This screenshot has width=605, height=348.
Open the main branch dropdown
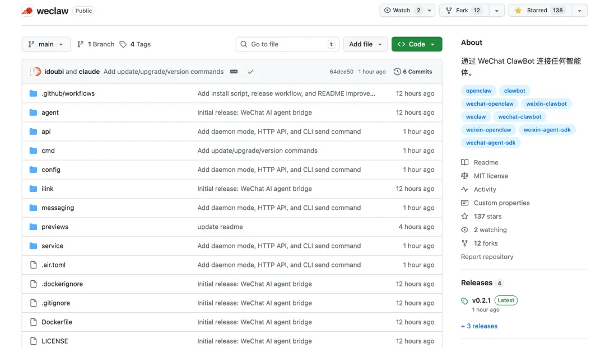tap(46, 44)
